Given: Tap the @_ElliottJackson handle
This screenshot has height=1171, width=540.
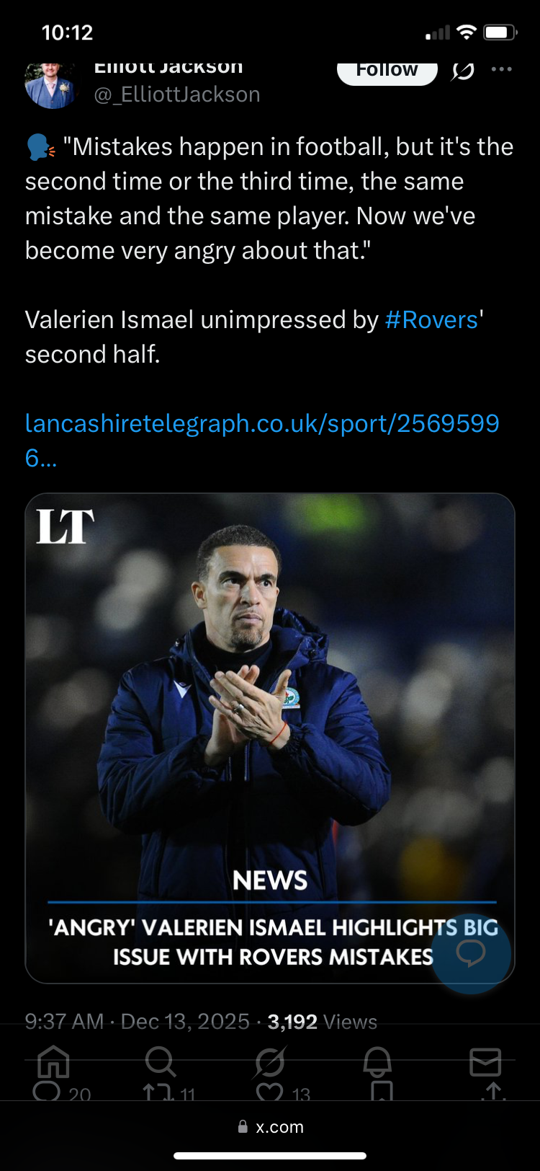Looking at the screenshot, I should coord(177,94).
